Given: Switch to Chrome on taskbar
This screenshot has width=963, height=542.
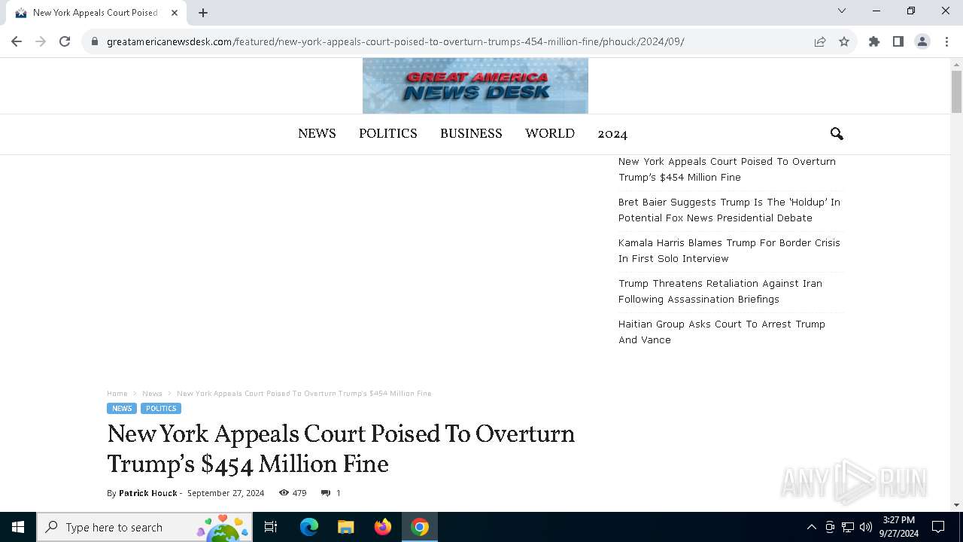Looking at the screenshot, I should (420, 527).
